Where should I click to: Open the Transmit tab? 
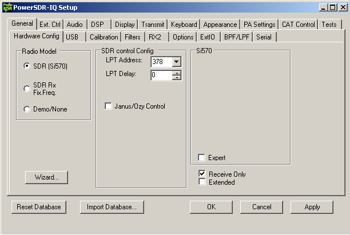pos(153,25)
